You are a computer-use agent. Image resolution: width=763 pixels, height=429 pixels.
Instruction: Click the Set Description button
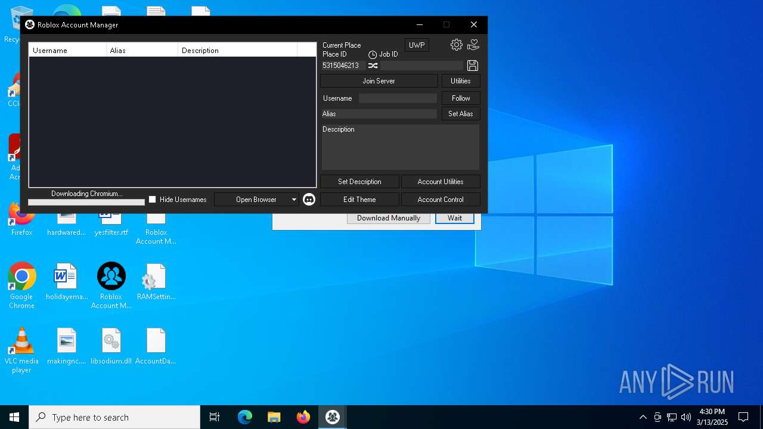pos(359,182)
